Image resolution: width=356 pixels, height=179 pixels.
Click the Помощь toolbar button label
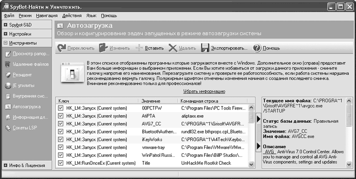(x=271, y=48)
